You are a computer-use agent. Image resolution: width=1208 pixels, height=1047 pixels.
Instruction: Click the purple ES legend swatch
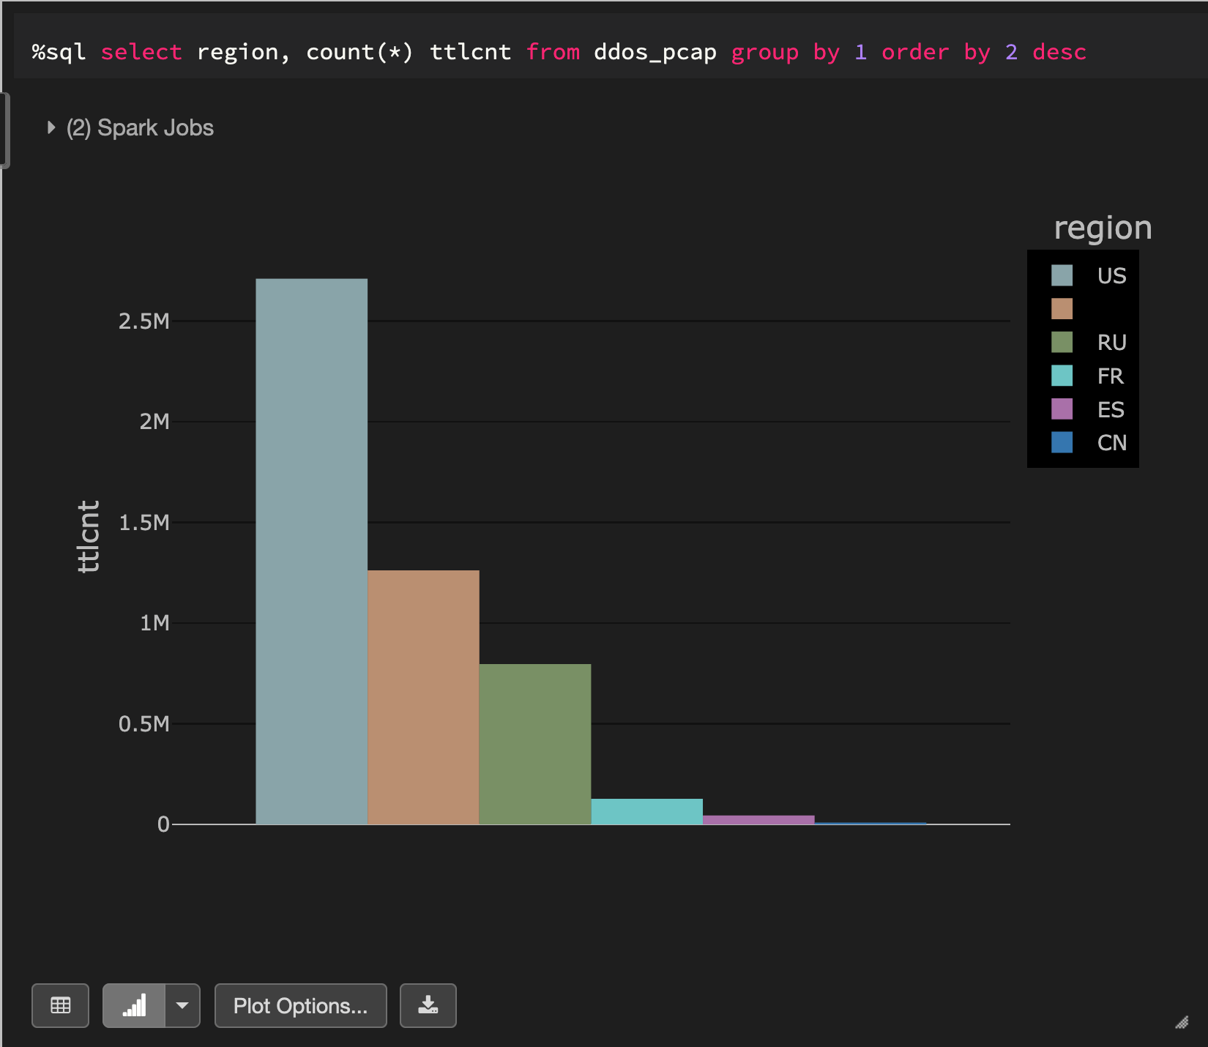[1062, 409]
